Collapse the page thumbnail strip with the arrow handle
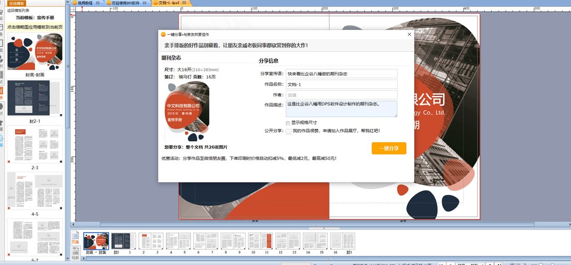 coord(324,228)
